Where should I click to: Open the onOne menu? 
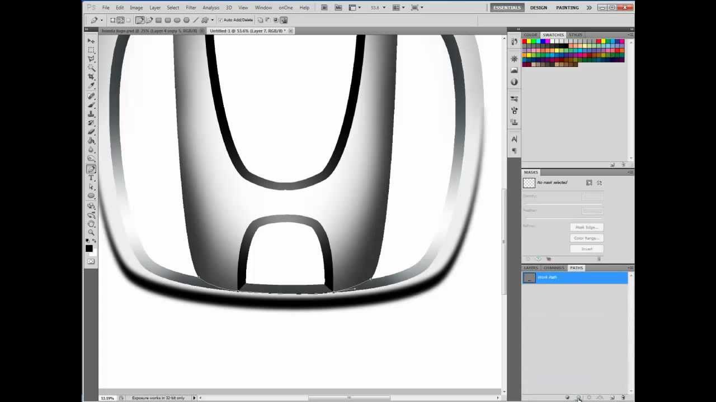point(285,8)
